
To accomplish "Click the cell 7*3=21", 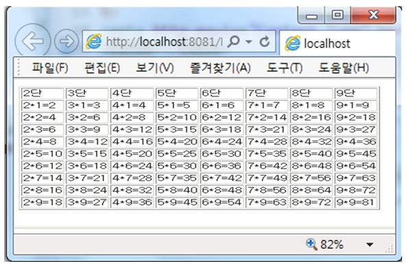I will point(267,130).
